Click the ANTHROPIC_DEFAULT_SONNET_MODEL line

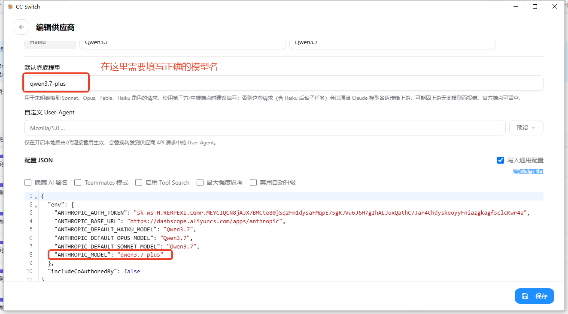click(127, 246)
